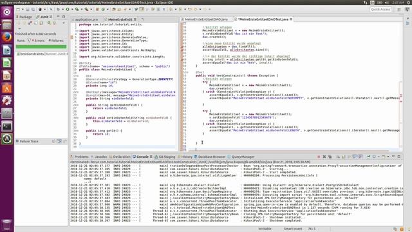Viewport: 412px width, 232px height.
Task: Open Ubuntu Dash search launcher icon
Action: (7, 12)
